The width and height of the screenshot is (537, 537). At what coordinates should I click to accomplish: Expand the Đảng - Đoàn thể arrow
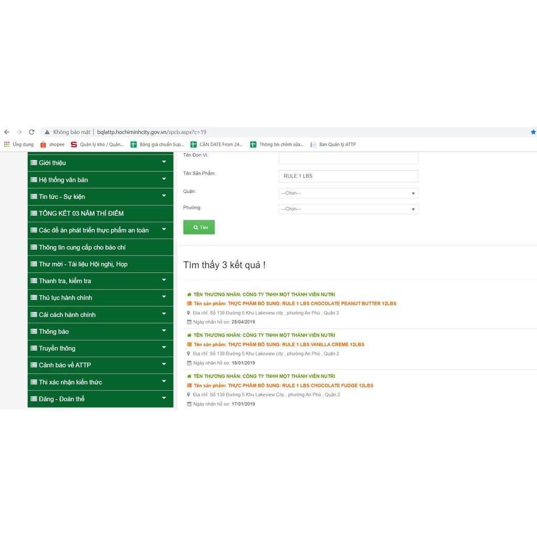(164, 398)
